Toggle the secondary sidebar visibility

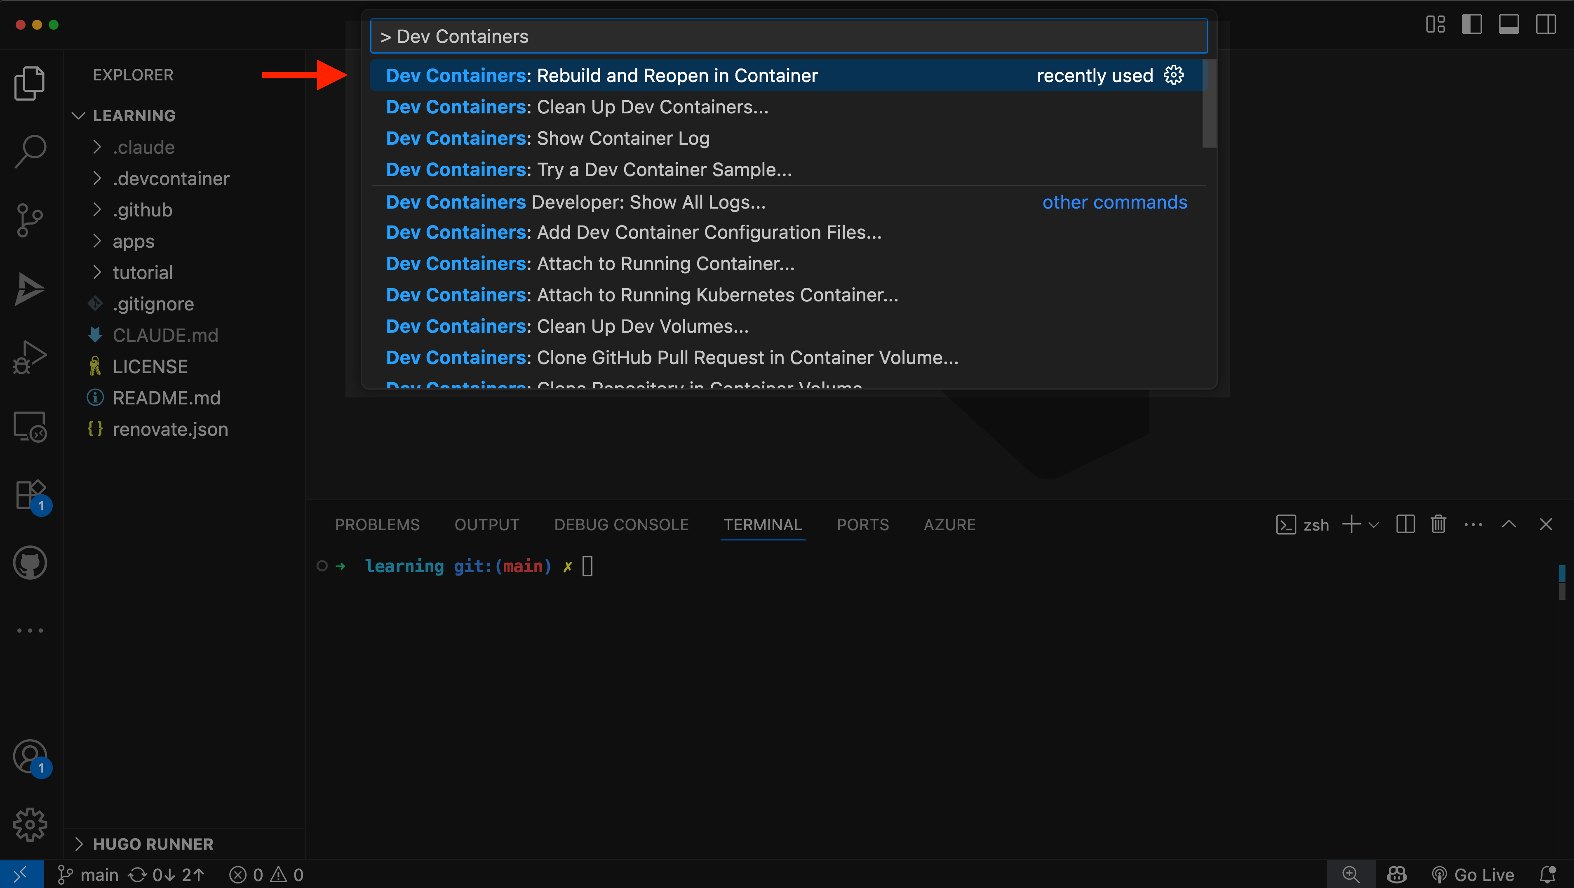coord(1546,24)
